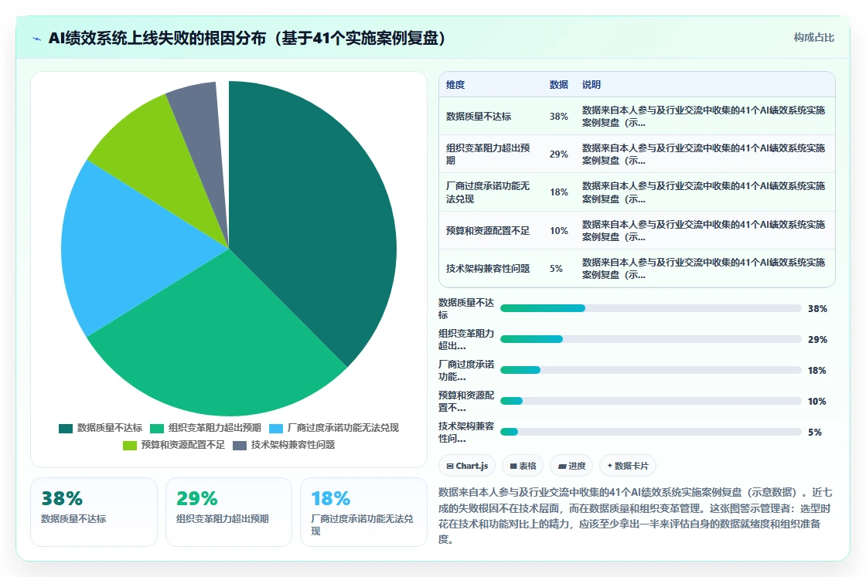Screen dimensions: 866x577
Task: Click the lightning icon beside the chart title
Action: point(37,39)
